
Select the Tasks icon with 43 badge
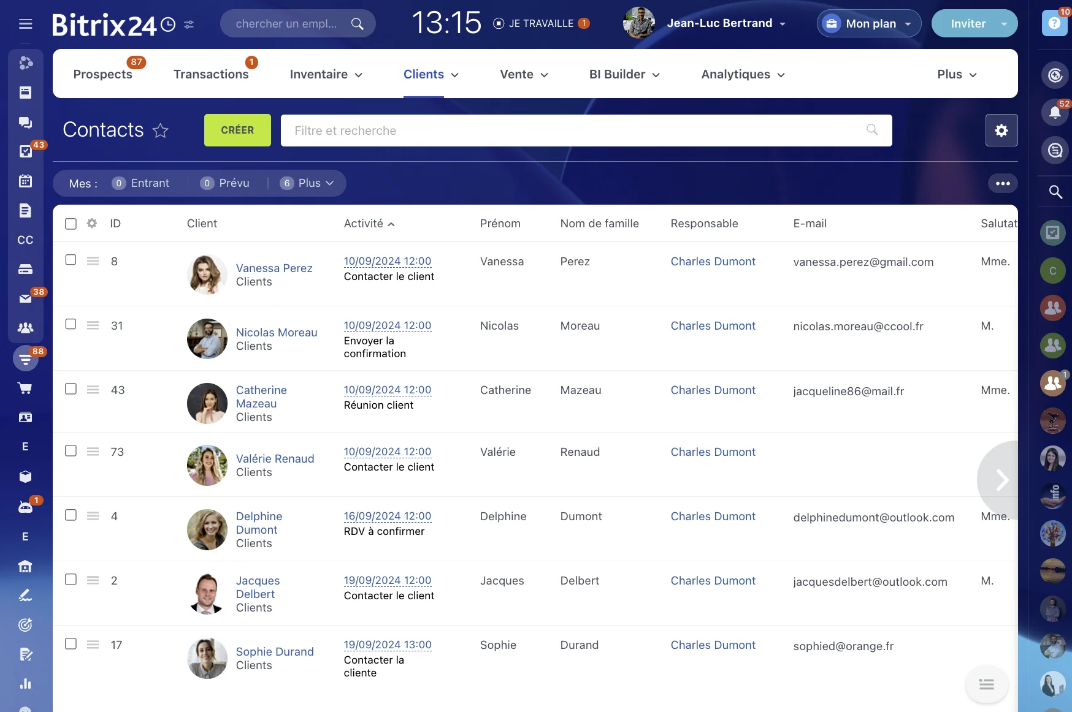tap(25, 151)
